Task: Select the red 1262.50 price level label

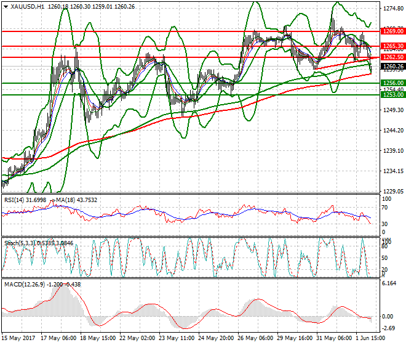Action: point(393,57)
